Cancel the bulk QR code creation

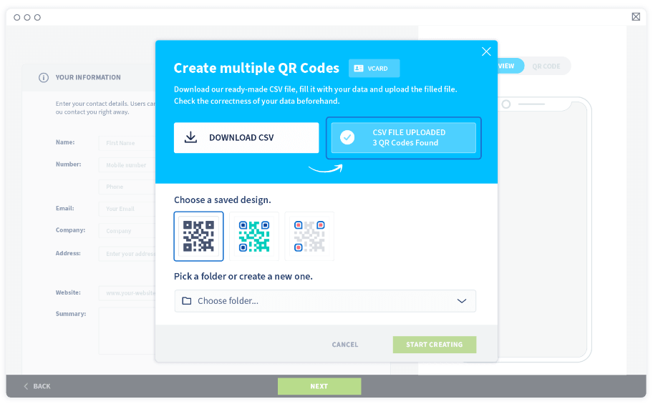click(x=345, y=345)
